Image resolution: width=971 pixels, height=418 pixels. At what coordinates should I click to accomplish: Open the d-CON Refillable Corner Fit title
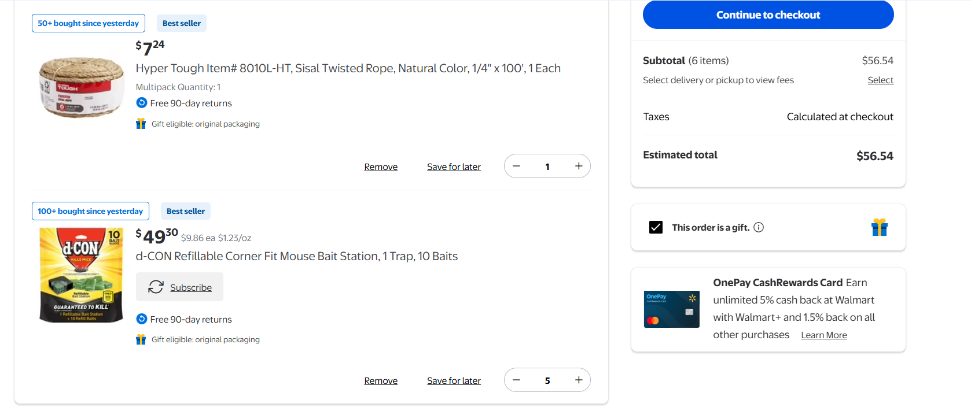pos(297,256)
